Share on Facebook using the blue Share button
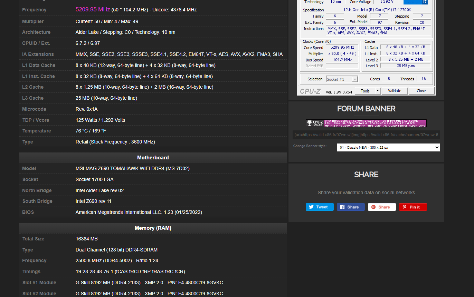This screenshot has height=297, width=474. 351,207
